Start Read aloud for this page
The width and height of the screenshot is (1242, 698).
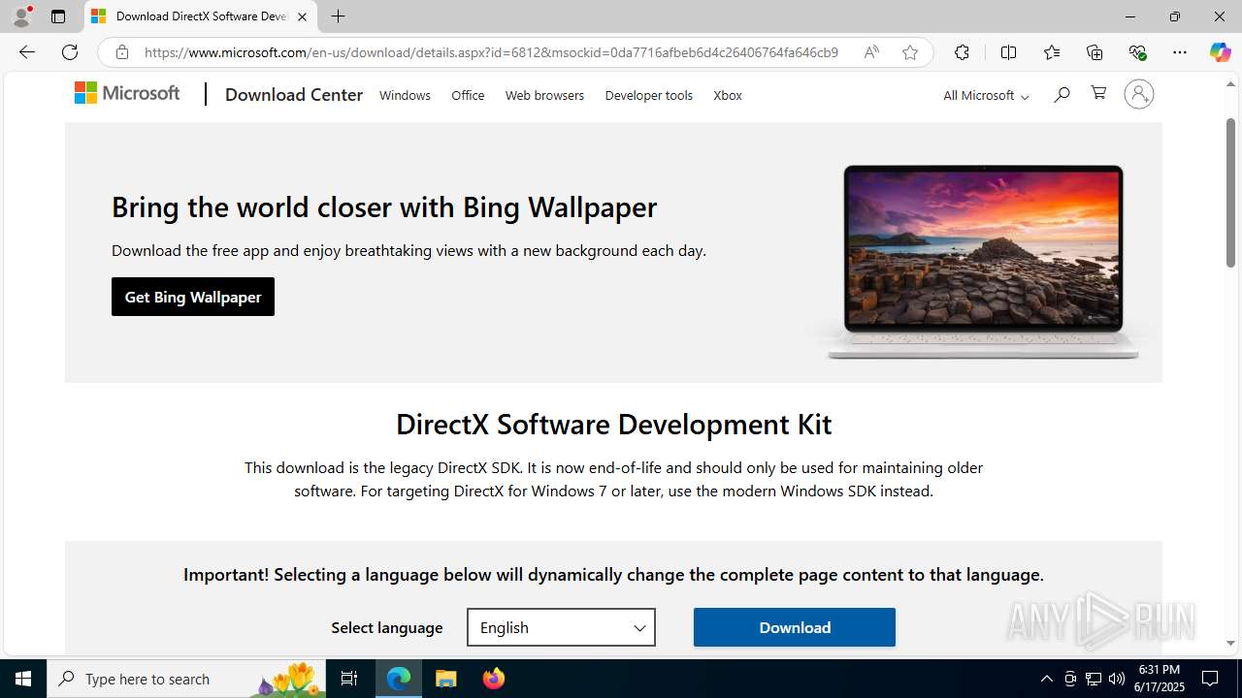(871, 52)
